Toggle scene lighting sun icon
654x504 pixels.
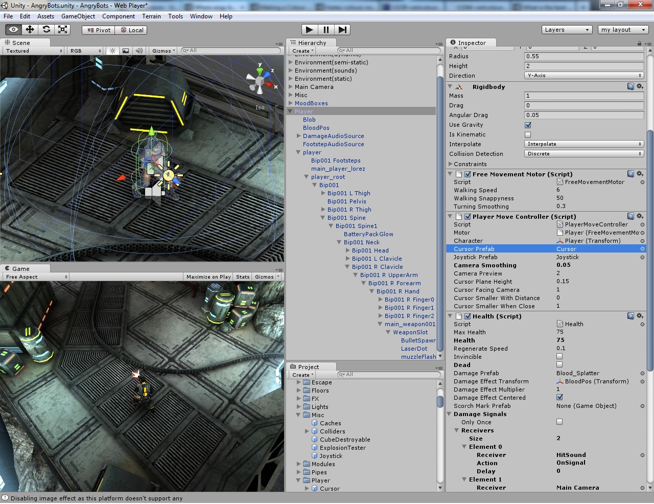click(113, 51)
